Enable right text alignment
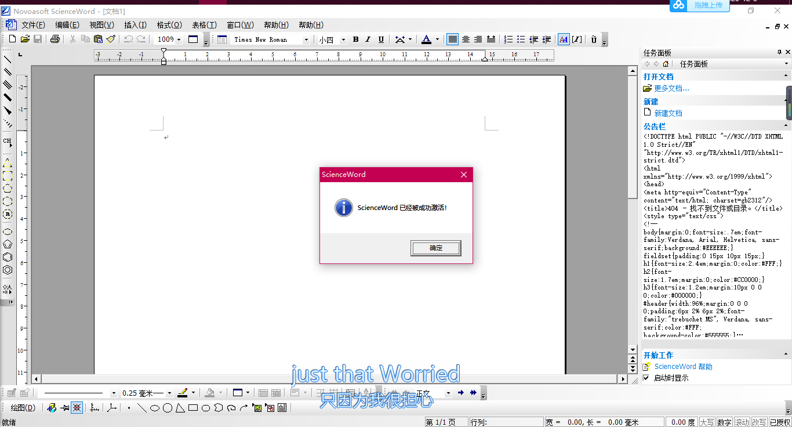Image resolution: width=792 pixels, height=427 pixels. point(478,39)
